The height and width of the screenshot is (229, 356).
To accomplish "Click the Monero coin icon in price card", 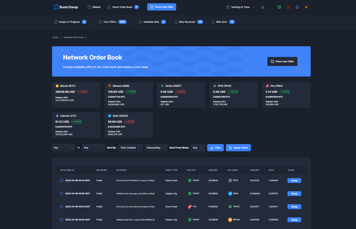I will point(110,86).
